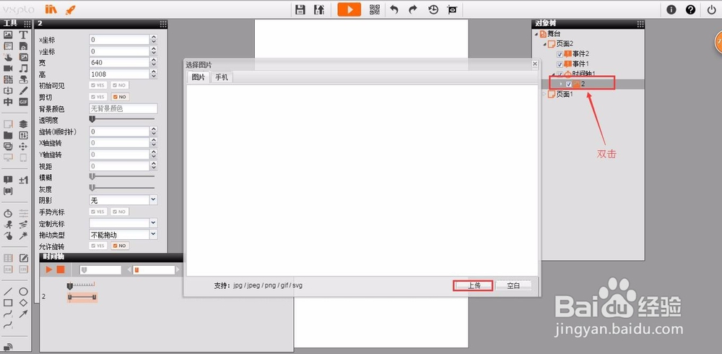Select the image tool in tools panel
The height and width of the screenshot is (354, 722).
click(8, 35)
